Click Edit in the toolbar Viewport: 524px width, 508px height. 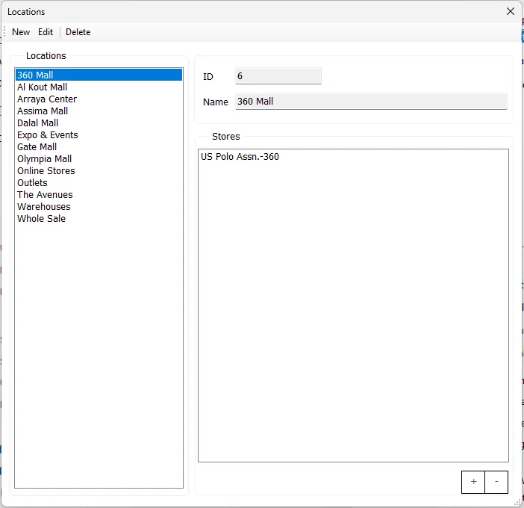[x=46, y=32]
